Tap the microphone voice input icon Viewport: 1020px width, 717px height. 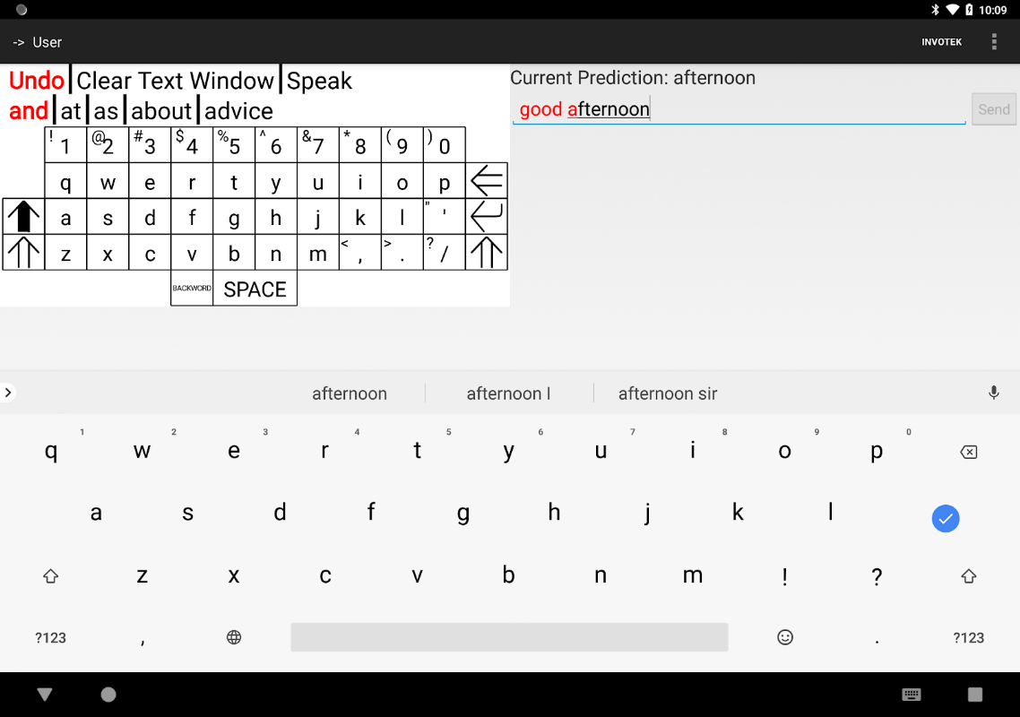(993, 393)
